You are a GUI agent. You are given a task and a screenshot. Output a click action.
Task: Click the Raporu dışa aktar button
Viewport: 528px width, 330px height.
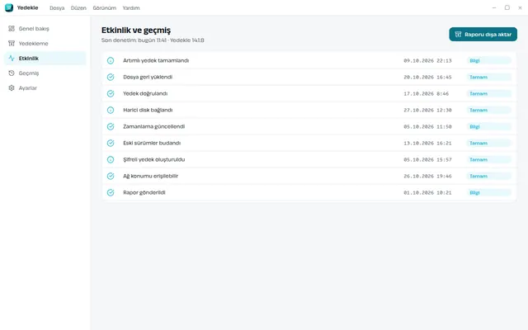tap(483, 35)
